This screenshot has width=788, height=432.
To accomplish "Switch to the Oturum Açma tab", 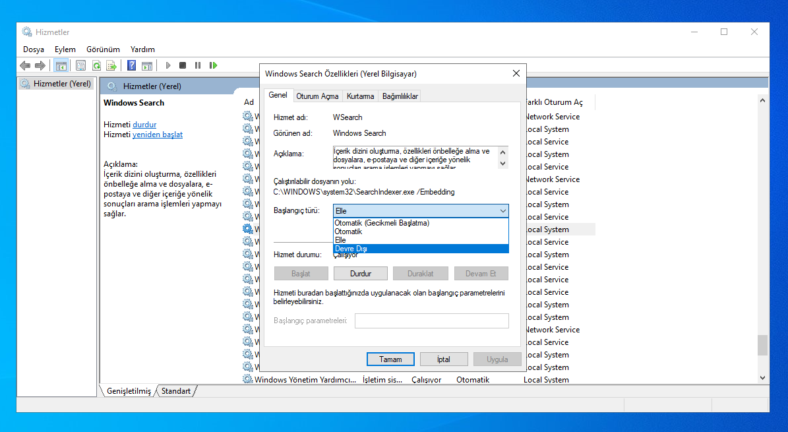I will click(x=317, y=96).
